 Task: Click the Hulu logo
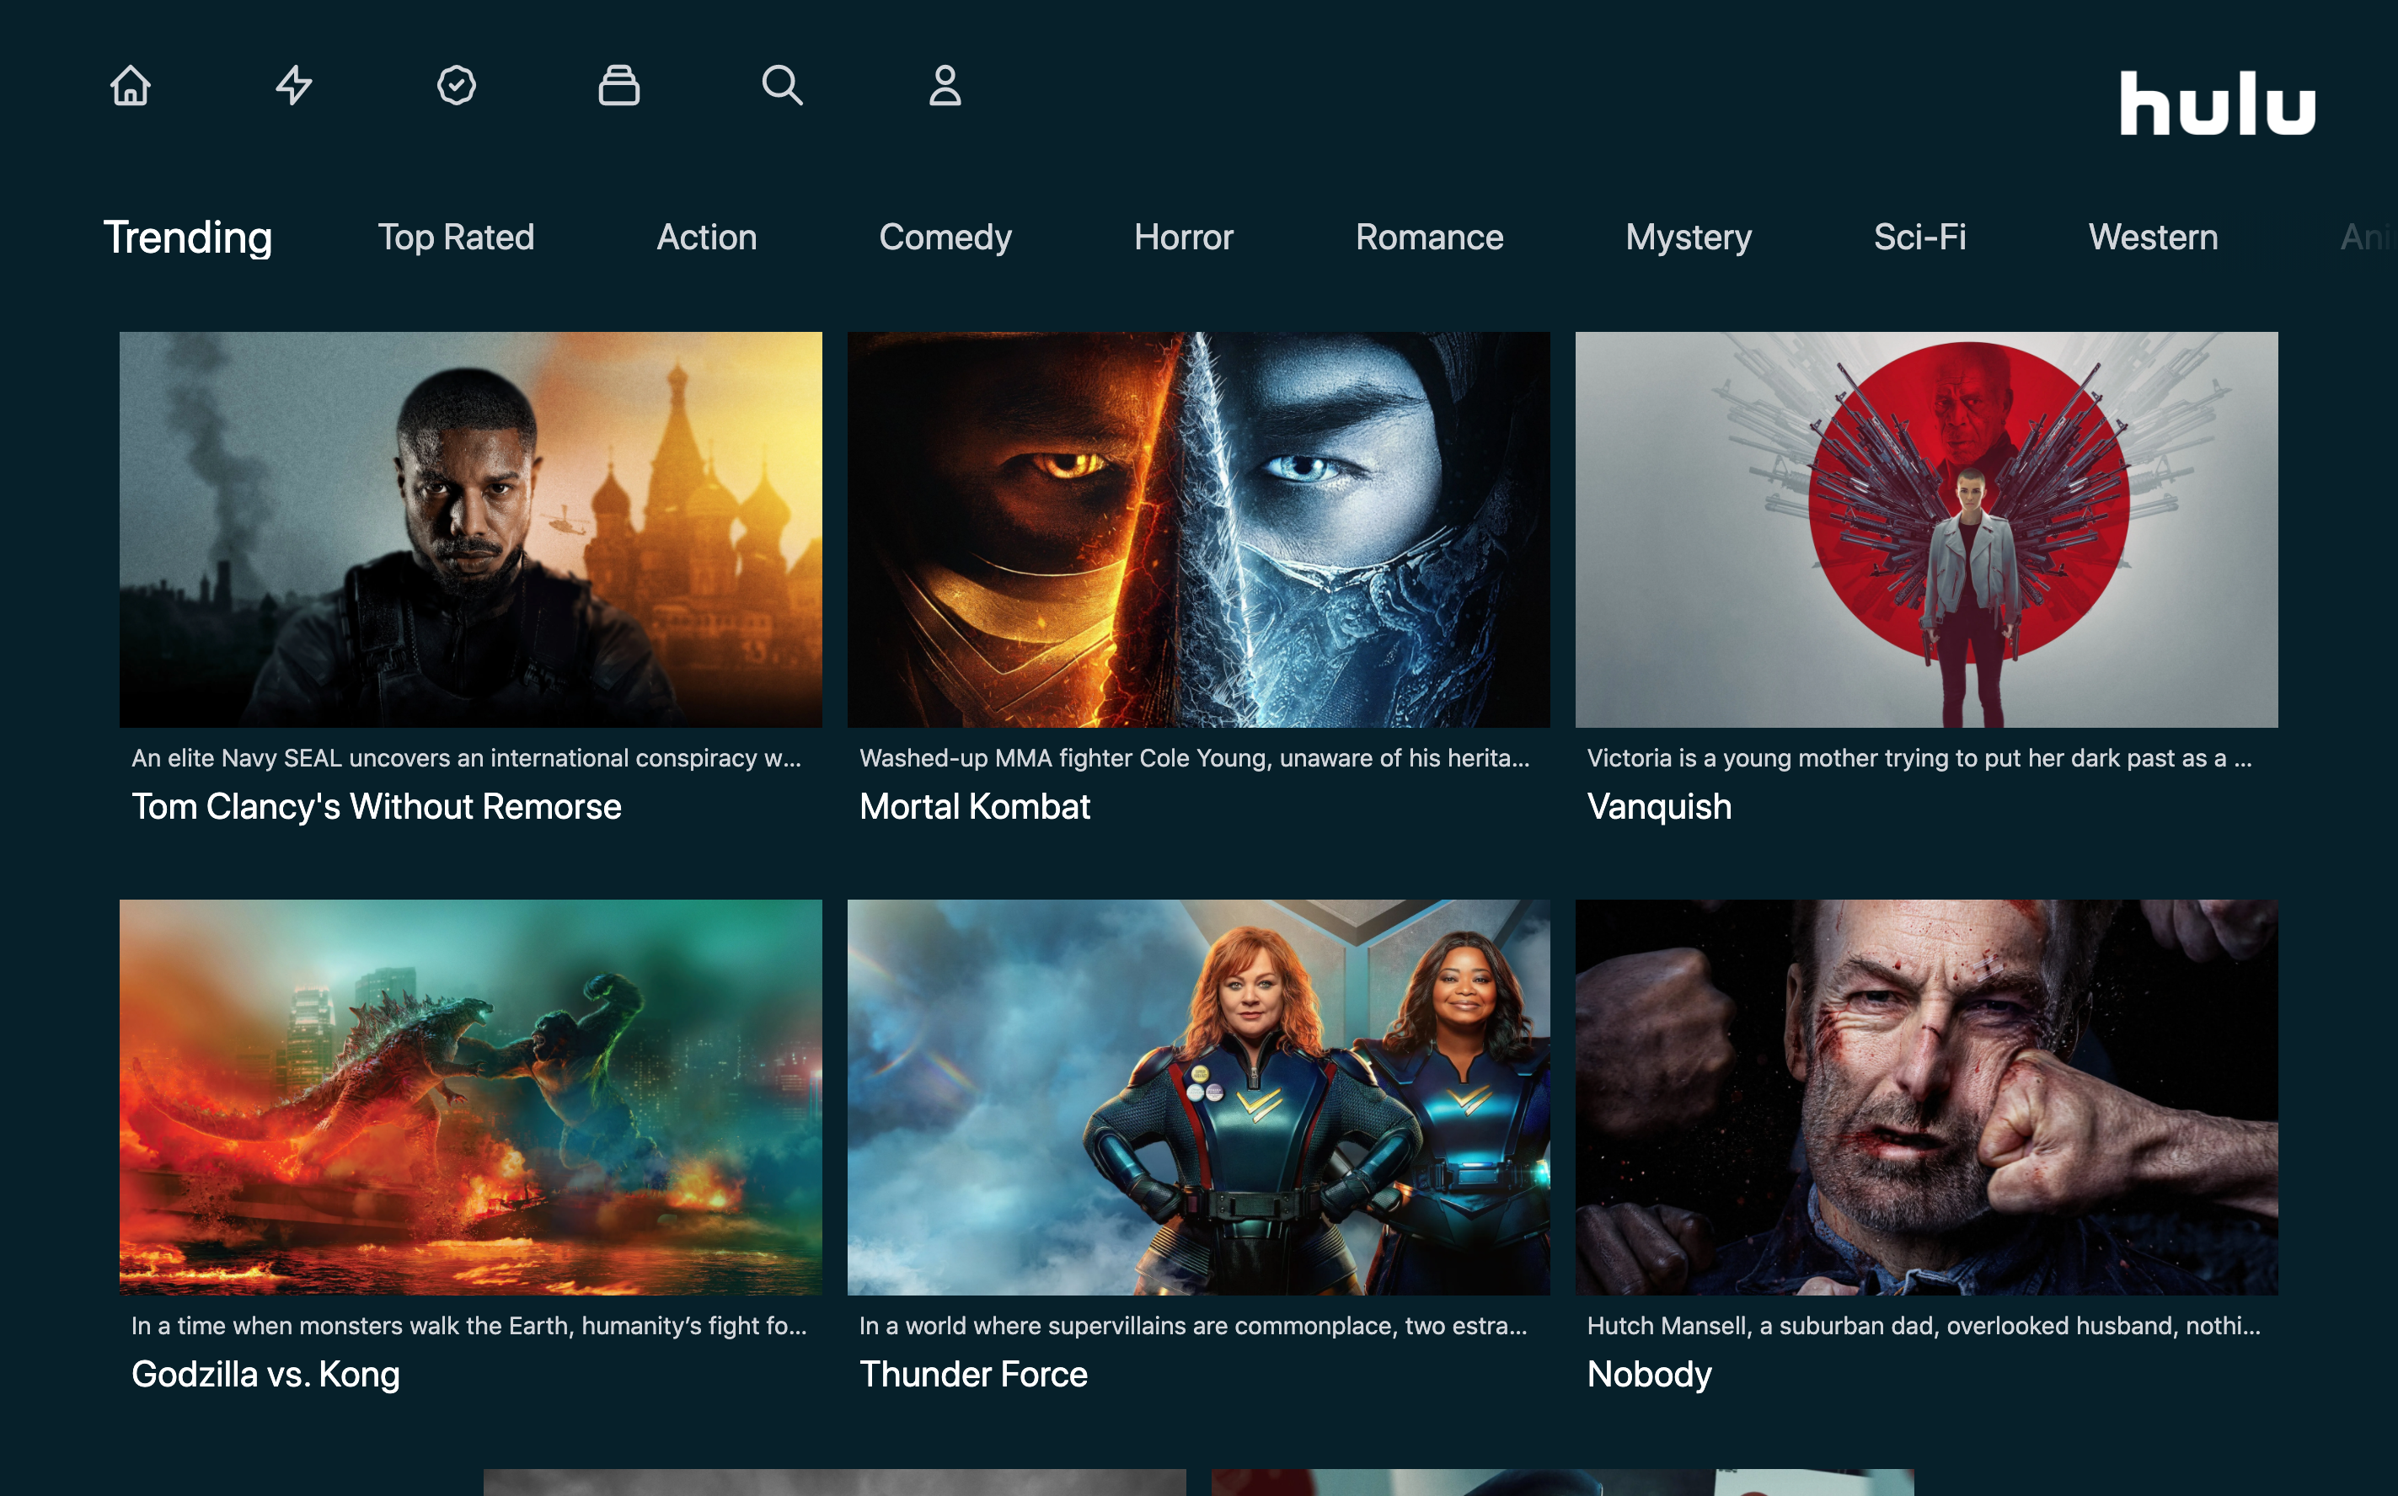(2217, 103)
